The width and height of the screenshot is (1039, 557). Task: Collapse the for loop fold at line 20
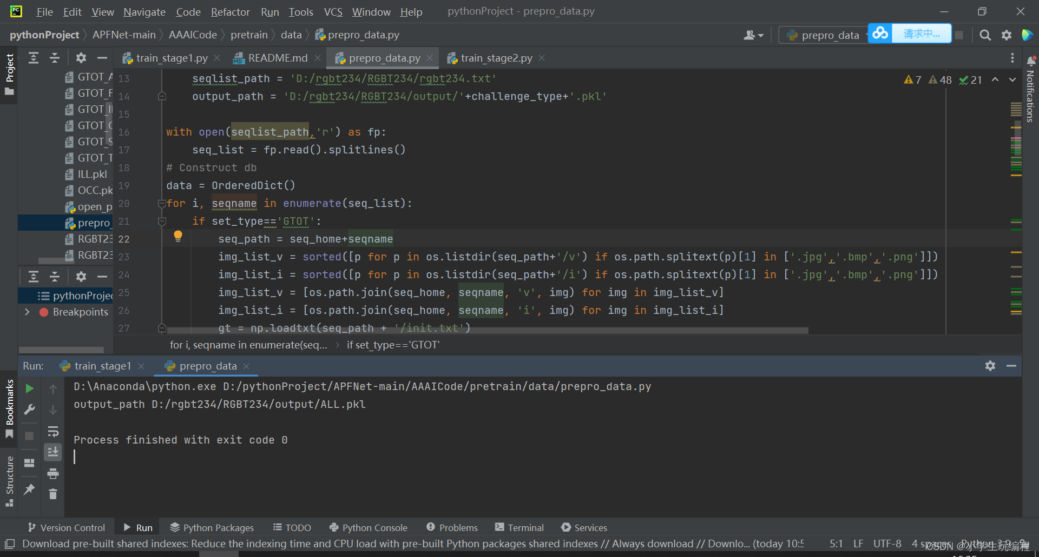click(x=162, y=204)
